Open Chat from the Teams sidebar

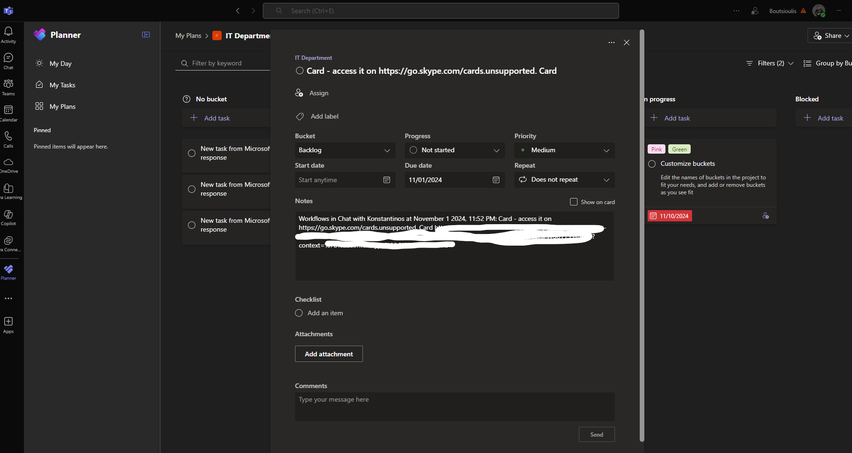click(x=8, y=61)
